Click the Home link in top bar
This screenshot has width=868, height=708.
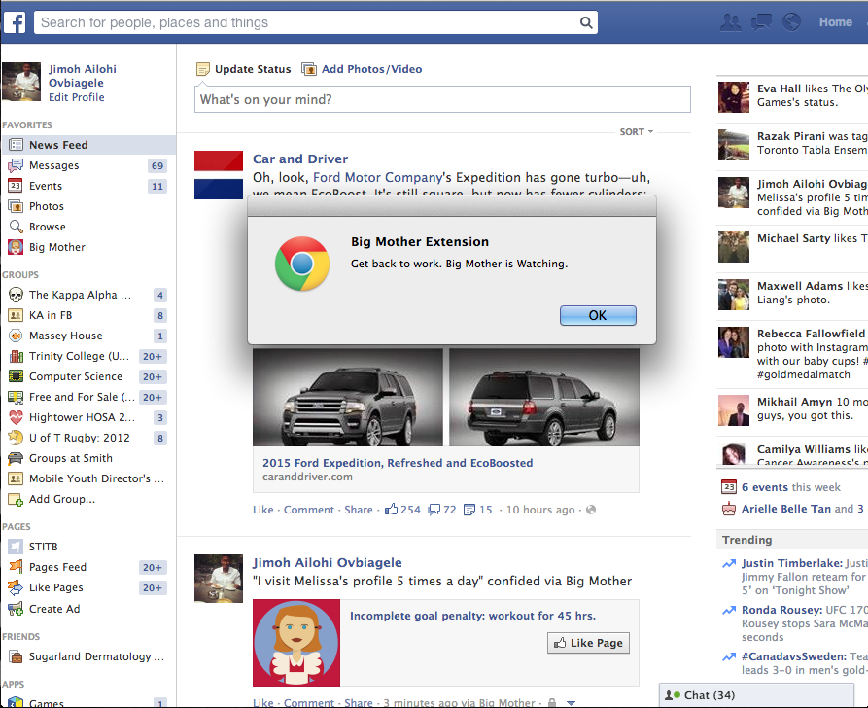click(835, 22)
